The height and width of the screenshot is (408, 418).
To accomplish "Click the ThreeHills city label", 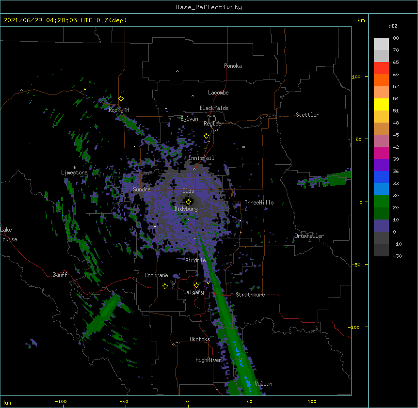I will [259, 203].
